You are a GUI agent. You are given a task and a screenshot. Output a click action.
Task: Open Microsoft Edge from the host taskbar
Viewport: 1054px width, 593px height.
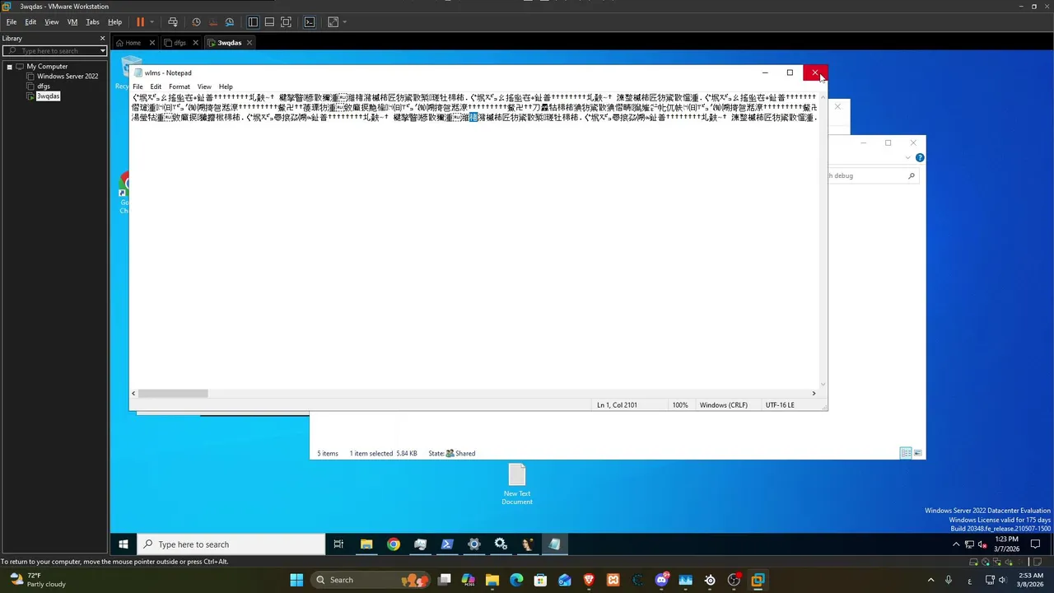coord(516,580)
